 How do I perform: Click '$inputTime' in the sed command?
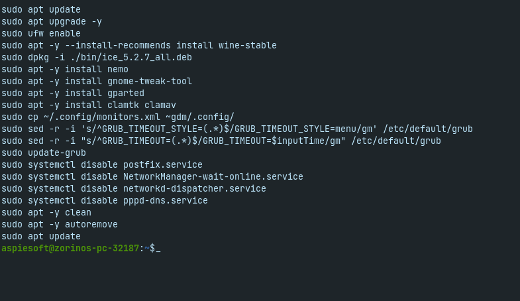click(298, 141)
